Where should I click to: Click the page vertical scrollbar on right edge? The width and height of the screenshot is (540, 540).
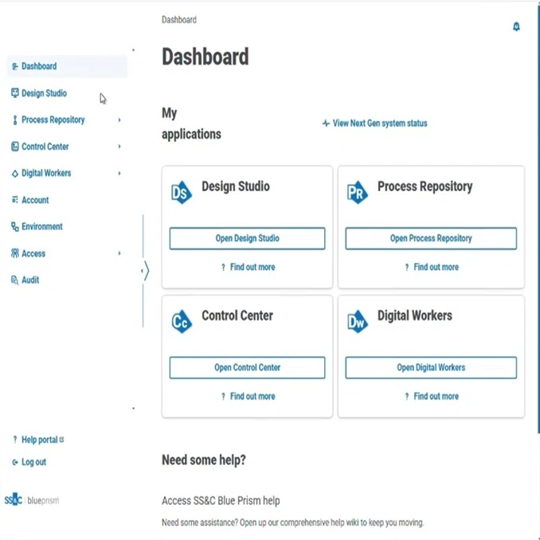pyautogui.click(x=538, y=221)
